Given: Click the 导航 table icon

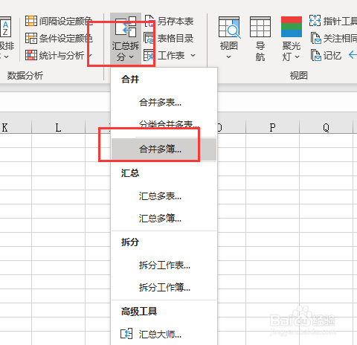Looking at the screenshot, I should (260, 27).
